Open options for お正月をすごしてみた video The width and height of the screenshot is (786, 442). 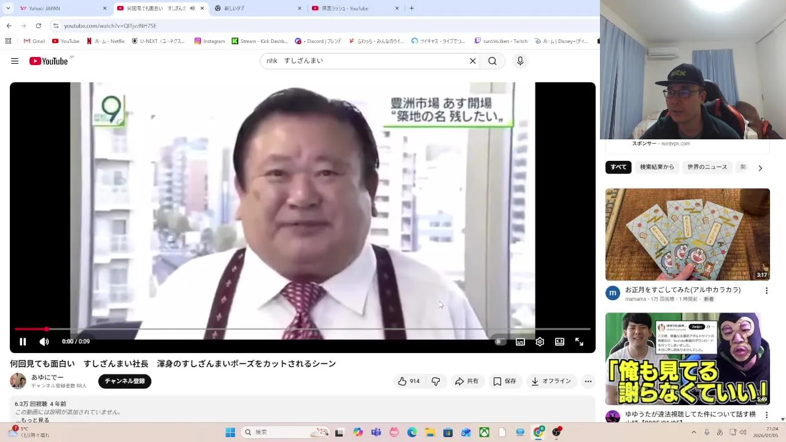[x=766, y=290]
